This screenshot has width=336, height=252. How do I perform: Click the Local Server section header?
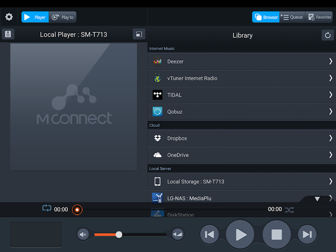(x=160, y=169)
